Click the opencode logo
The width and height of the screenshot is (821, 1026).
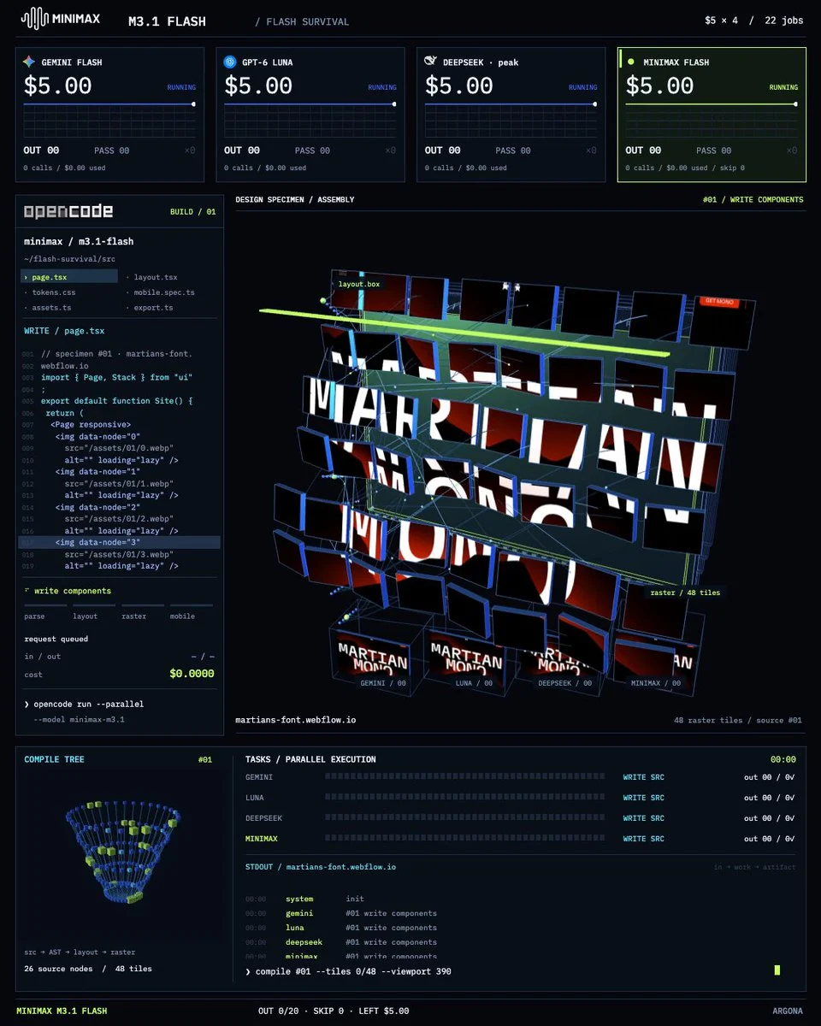pos(68,211)
